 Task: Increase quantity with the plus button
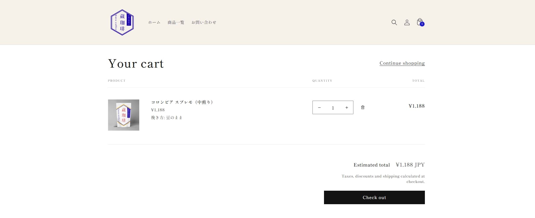pos(346,108)
